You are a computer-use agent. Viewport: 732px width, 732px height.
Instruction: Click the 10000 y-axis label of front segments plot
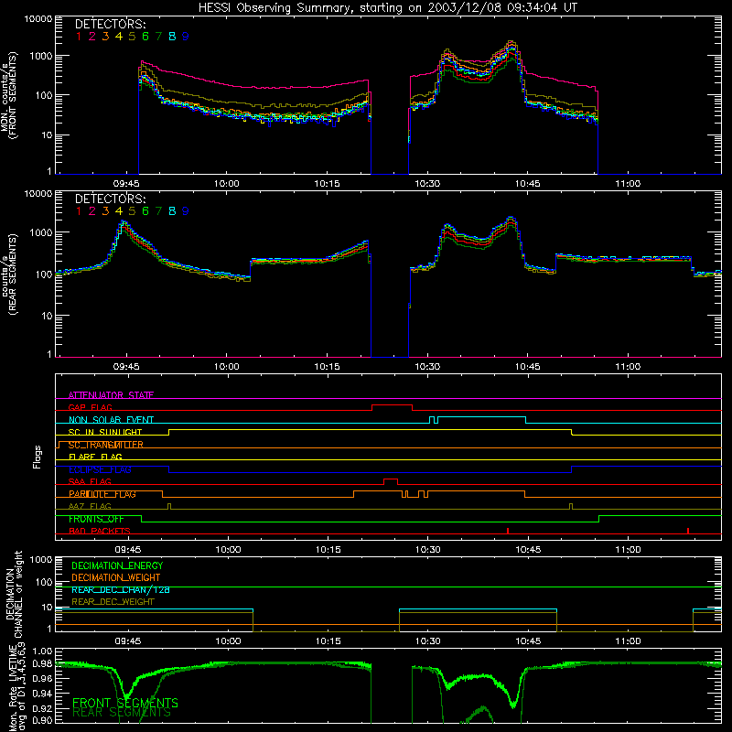point(38,18)
